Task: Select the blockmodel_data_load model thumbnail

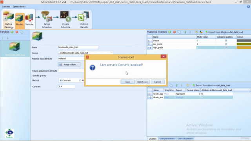Action: [15, 49]
